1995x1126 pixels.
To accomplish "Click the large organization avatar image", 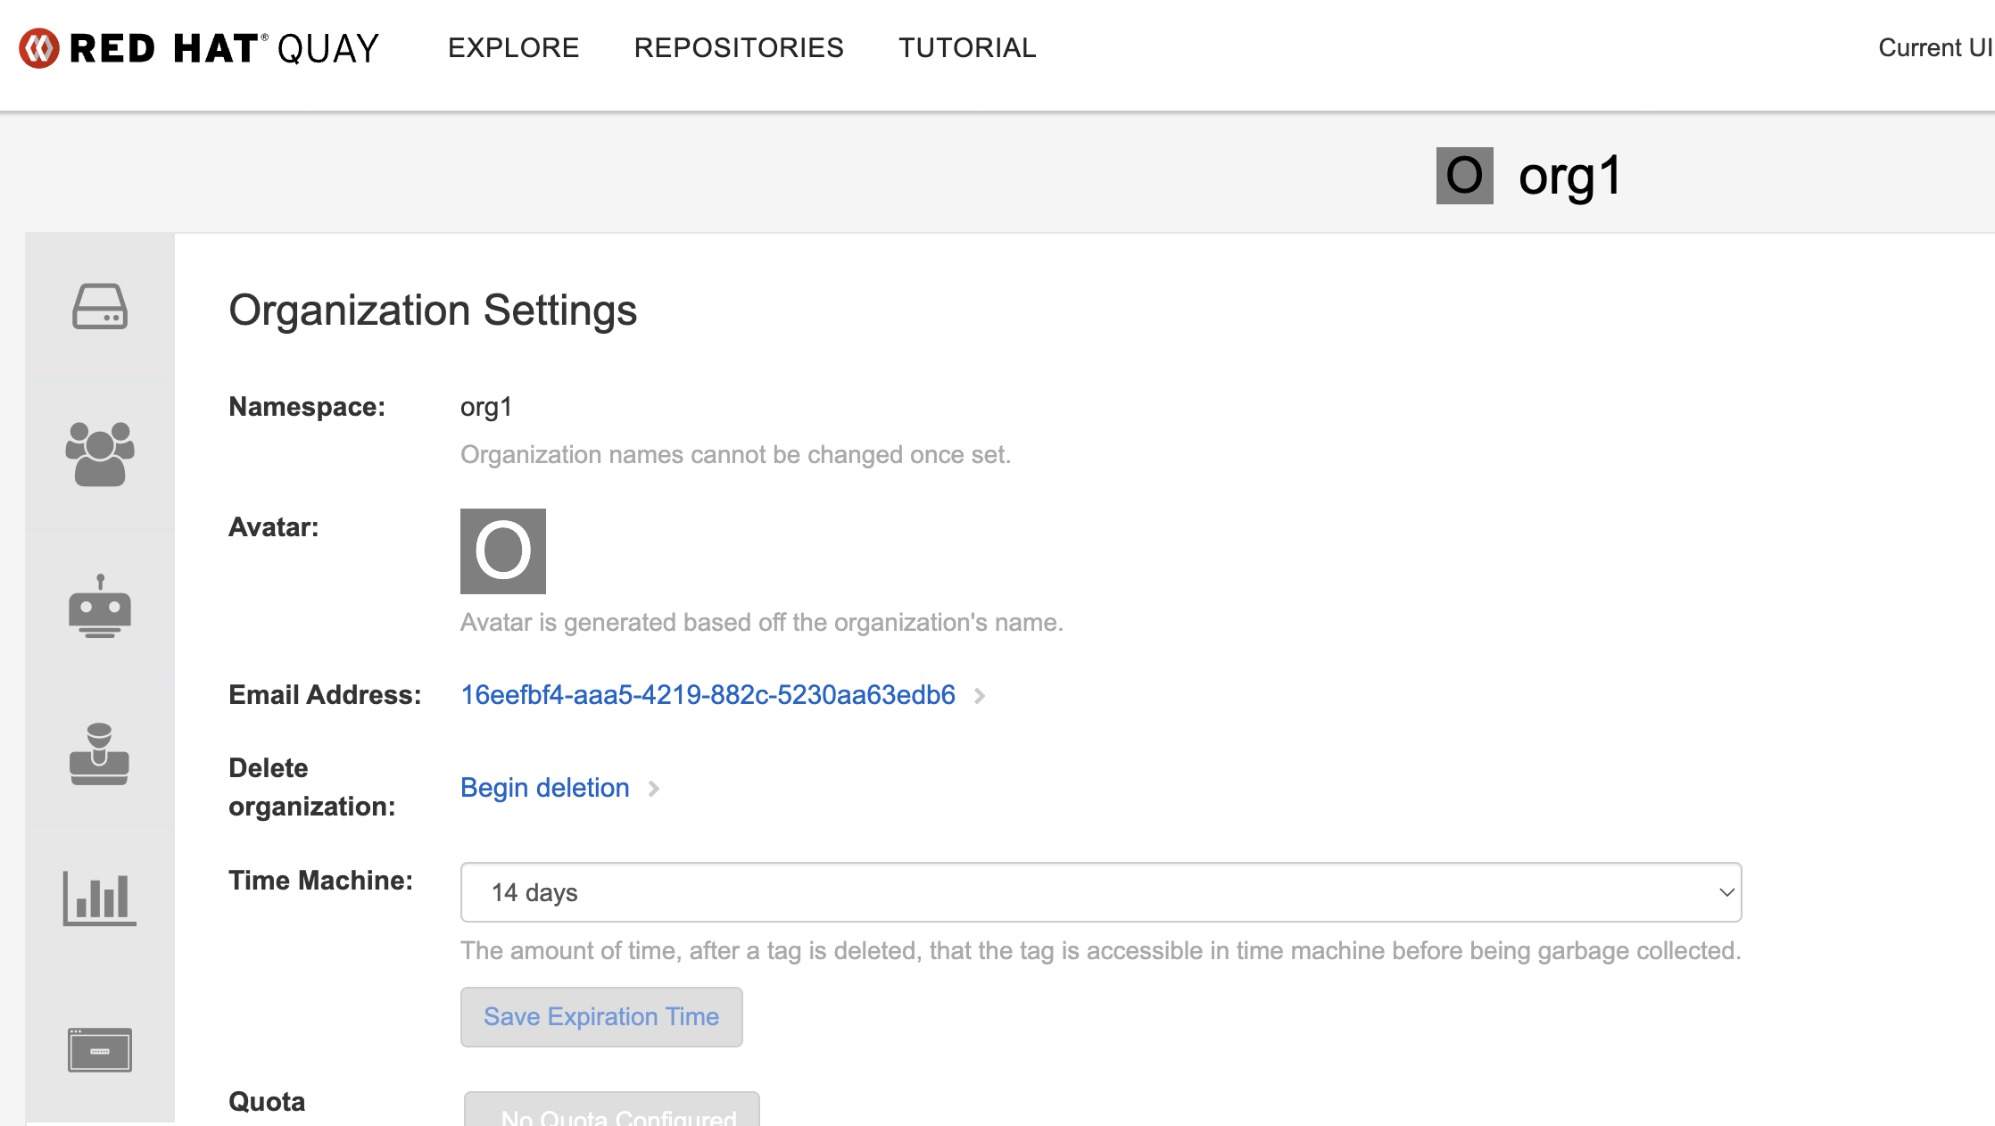I will 503,551.
